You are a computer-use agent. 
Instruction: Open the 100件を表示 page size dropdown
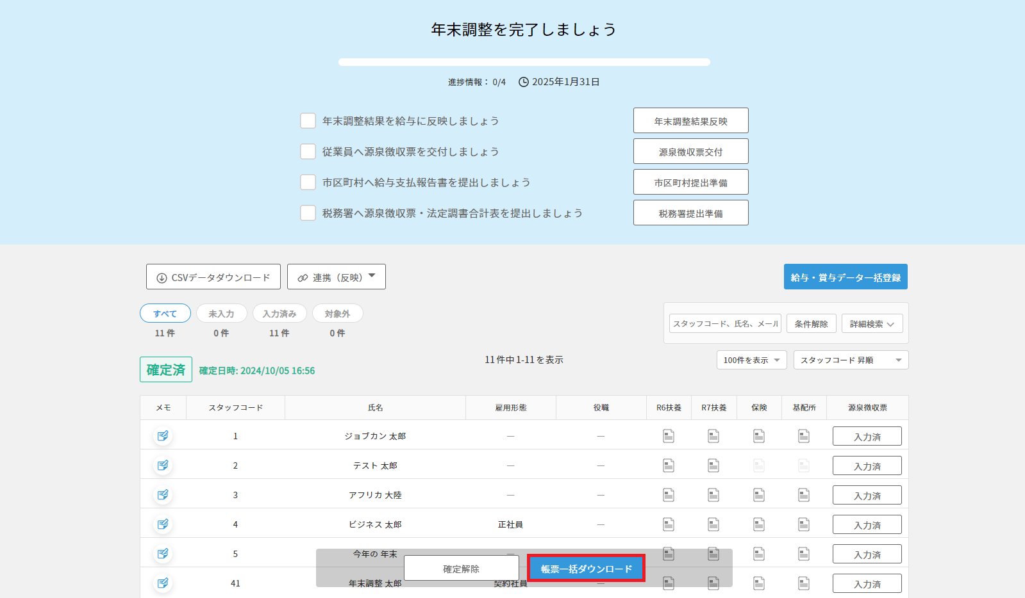751,360
